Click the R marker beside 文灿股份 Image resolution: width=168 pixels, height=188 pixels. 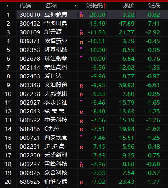82,86
